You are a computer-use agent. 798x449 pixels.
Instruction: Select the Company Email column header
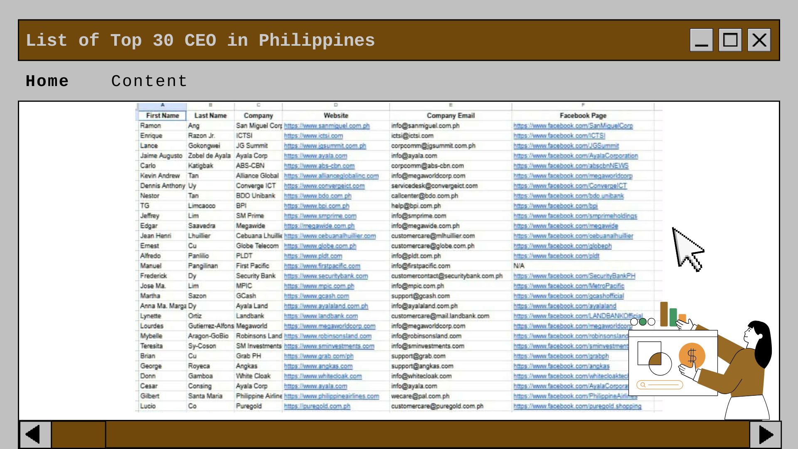pyautogui.click(x=451, y=116)
